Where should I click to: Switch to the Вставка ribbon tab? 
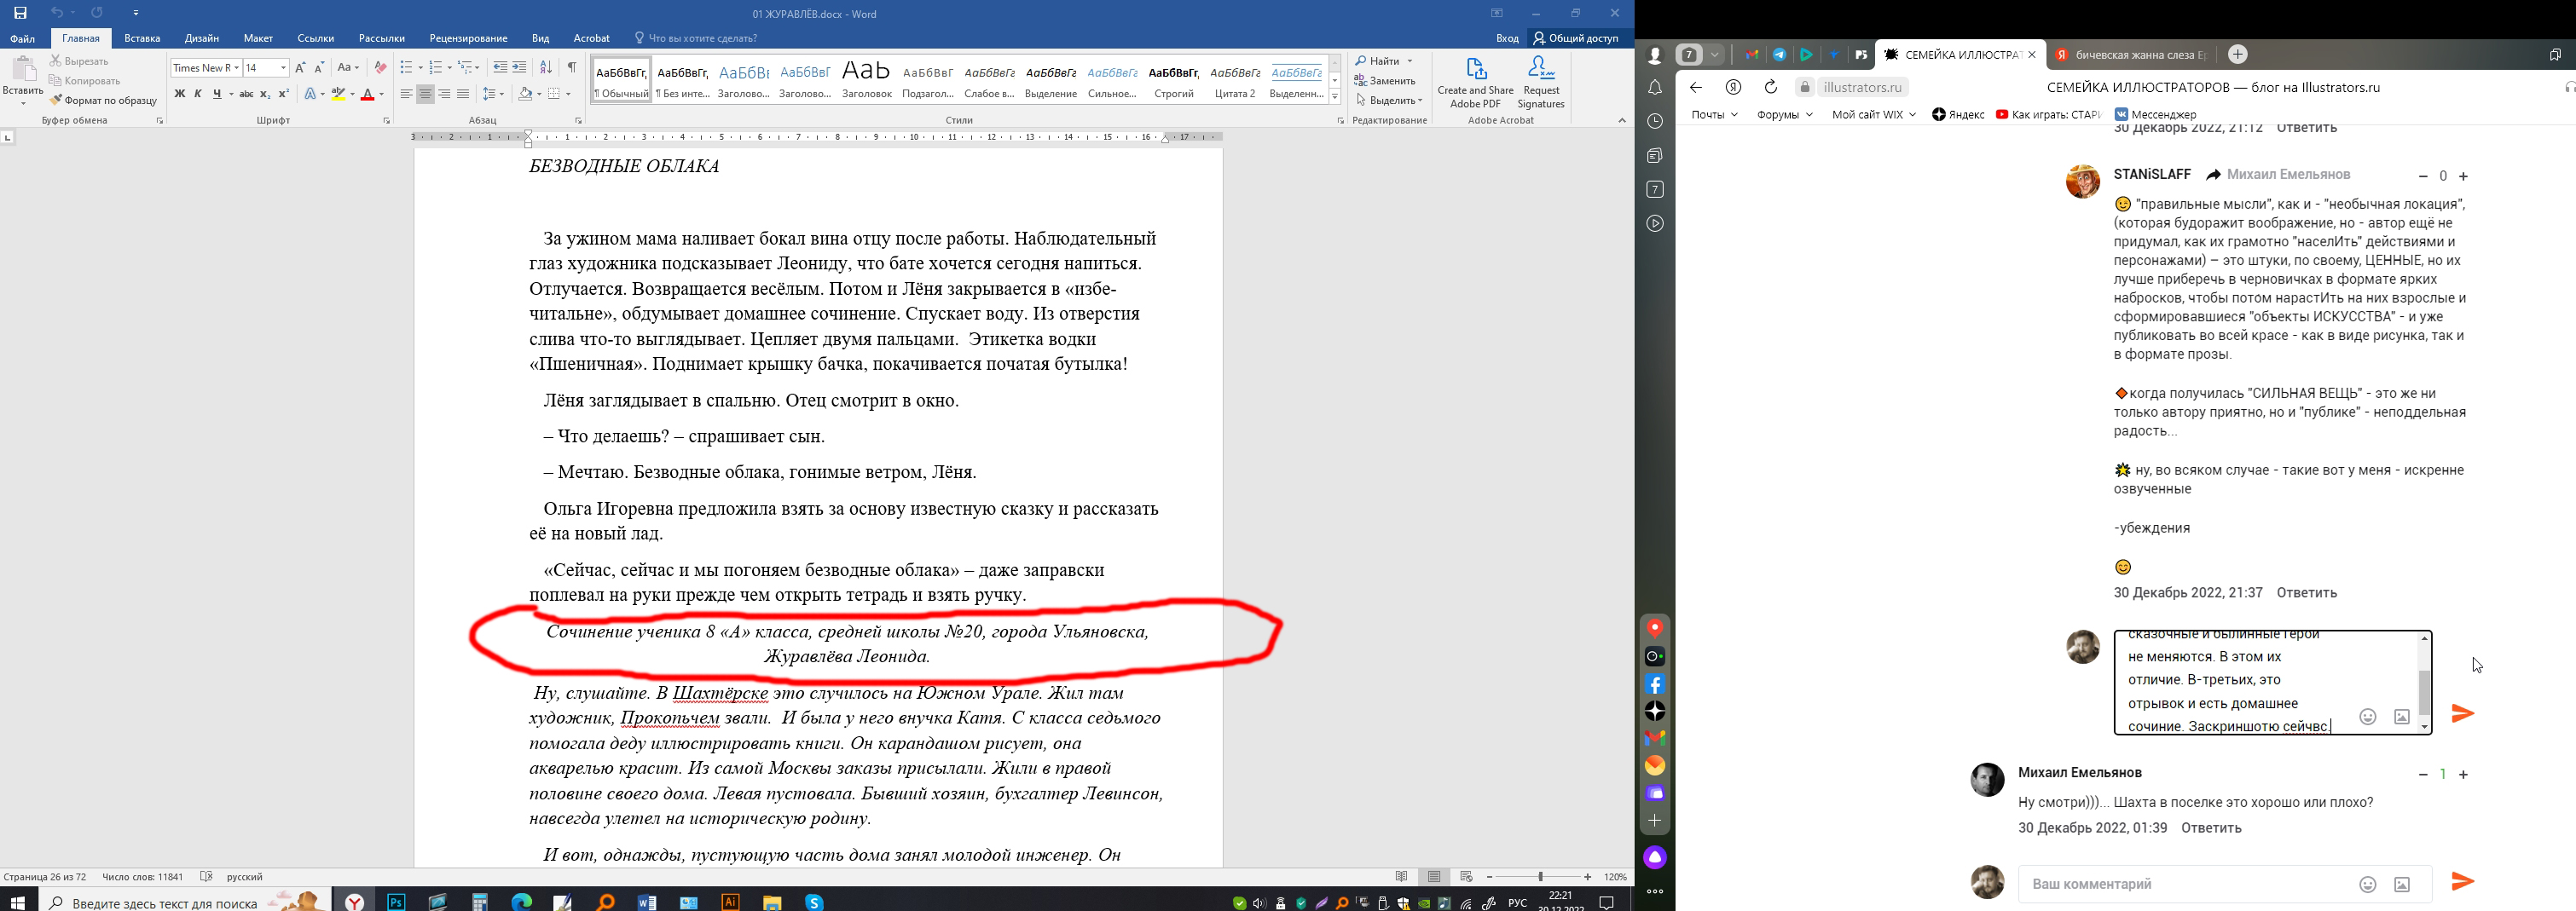tap(142, 38)
